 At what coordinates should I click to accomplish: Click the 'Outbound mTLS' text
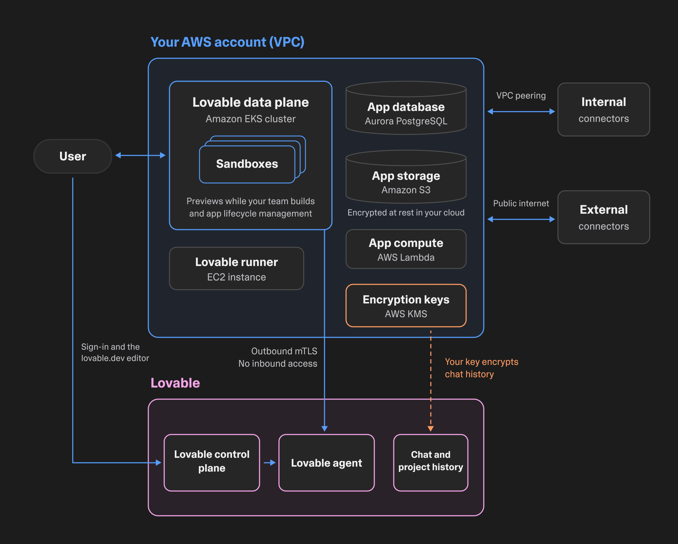point(284,351)
